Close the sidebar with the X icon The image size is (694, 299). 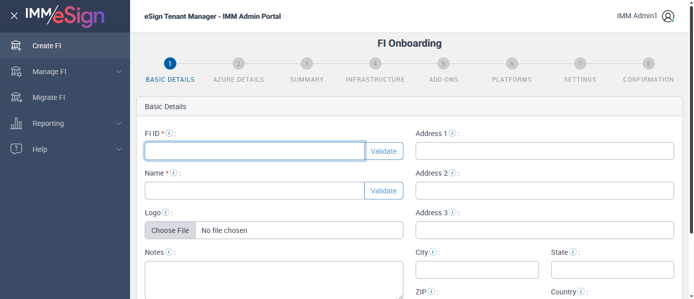coord(14,16)
